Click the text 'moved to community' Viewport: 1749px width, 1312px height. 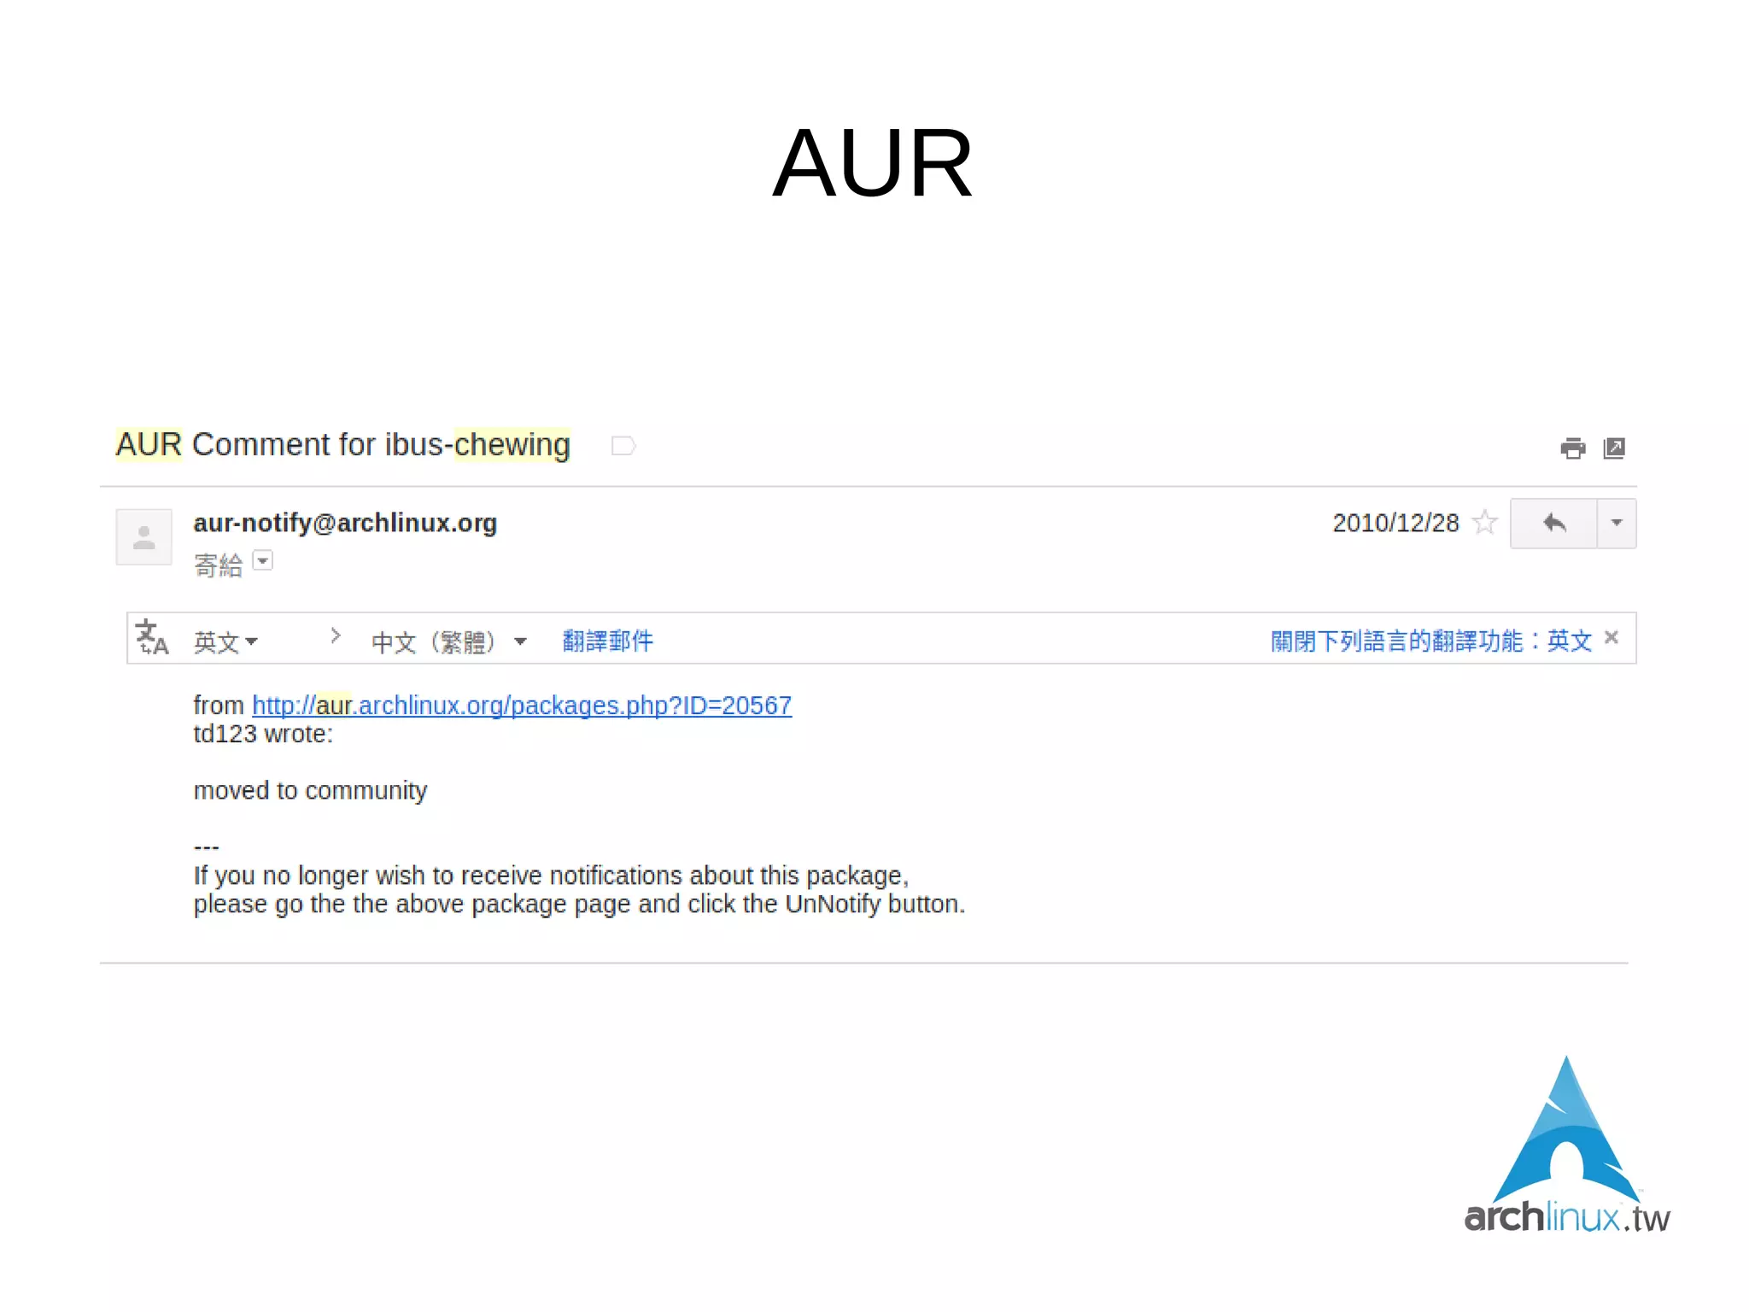[x=310, y=791]
